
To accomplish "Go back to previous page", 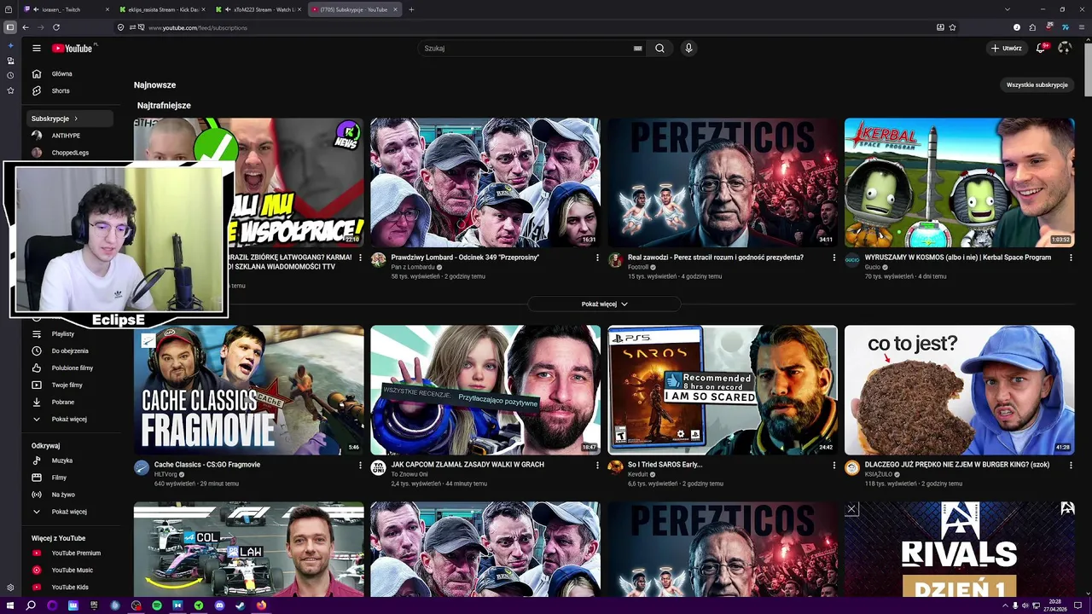I will point(26,27).
